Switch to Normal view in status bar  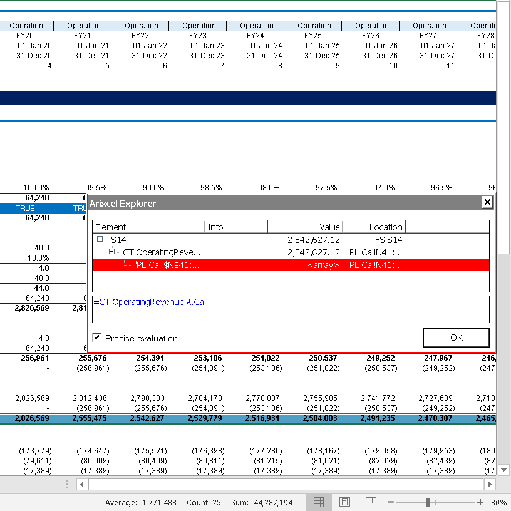pyautogui.click(x=318, y=502)
